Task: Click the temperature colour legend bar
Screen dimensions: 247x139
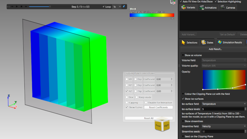Action: [x=152, y=15]
